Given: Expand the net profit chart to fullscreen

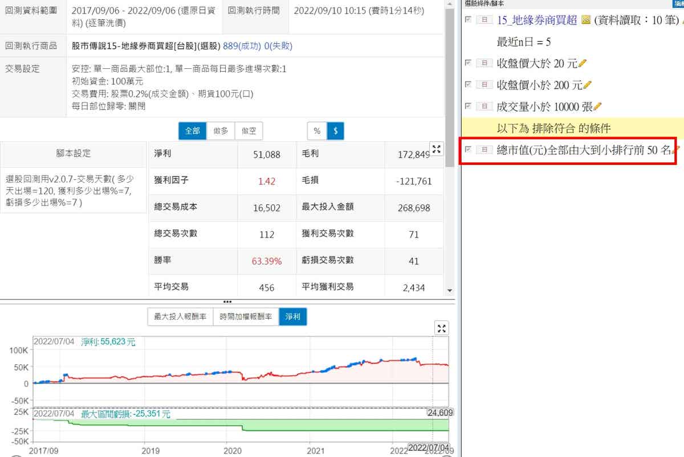Looking at the screenshot, I should 442,328.
